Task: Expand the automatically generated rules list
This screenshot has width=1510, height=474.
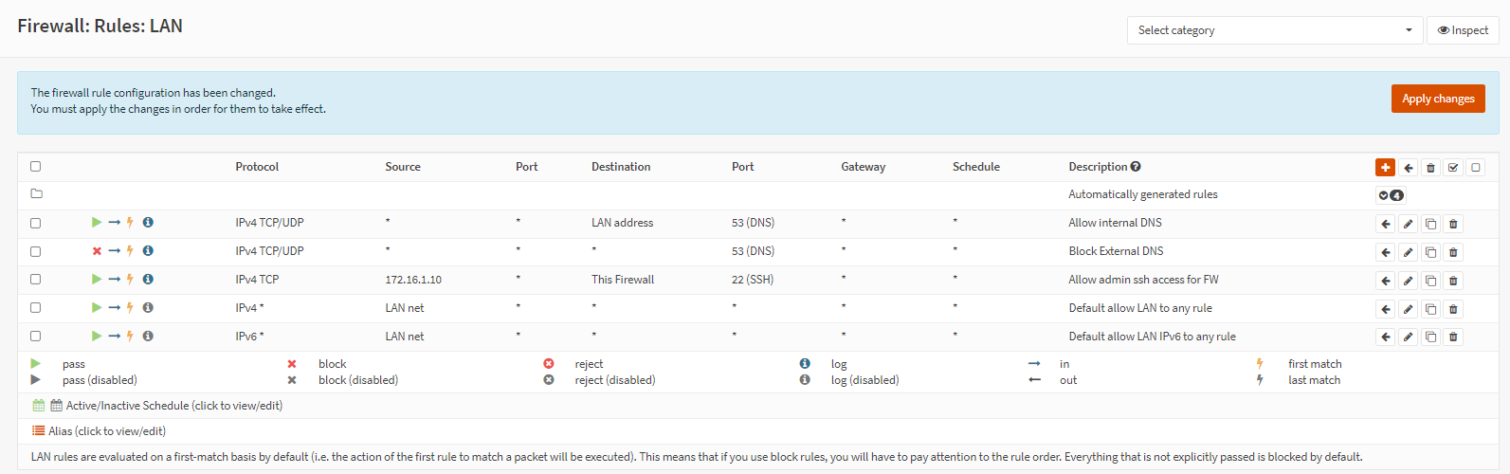Action: tap(1391, 195)
